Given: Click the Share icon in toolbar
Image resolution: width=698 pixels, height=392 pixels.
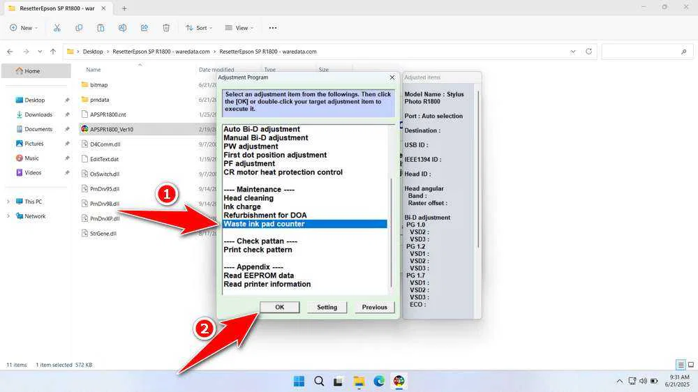Looking at the screenshot, I should tap(144, 28).
